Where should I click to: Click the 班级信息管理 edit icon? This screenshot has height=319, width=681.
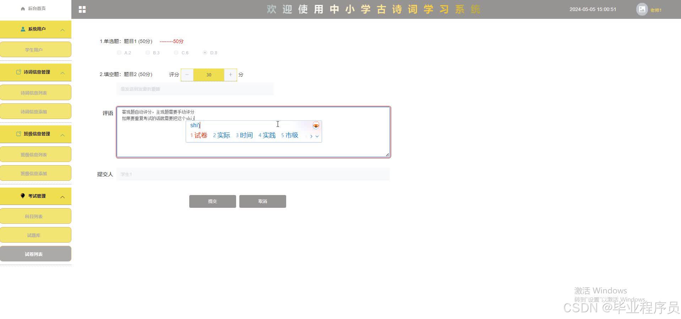(x=19, y=134)
